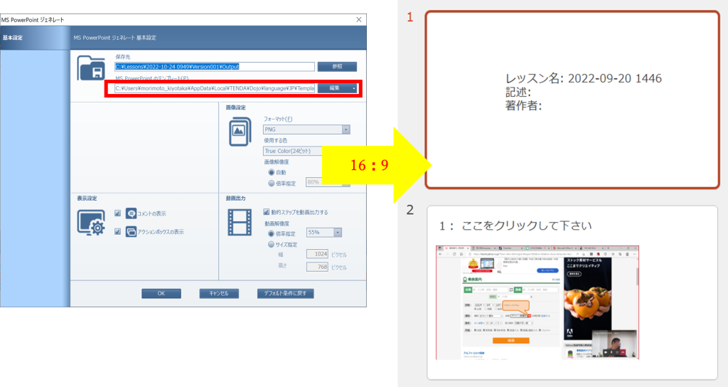This screenshot has width=728, height=387.
Task: Select slide 1 thumbnail in PowerPoint
Action: 572,100
